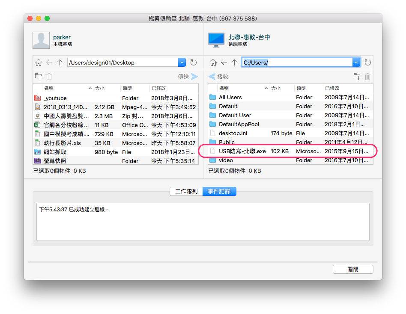
Task: Delete selected local file with trash icon
Action: [x=49, y=77]
